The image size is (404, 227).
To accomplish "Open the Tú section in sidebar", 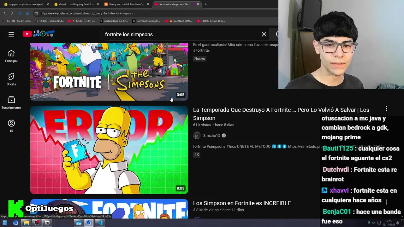I will click(x=11, y=126).
